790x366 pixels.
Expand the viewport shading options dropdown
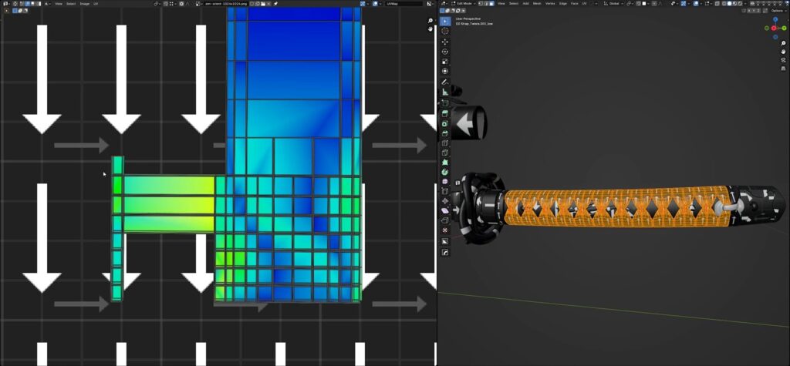(744, 4)
